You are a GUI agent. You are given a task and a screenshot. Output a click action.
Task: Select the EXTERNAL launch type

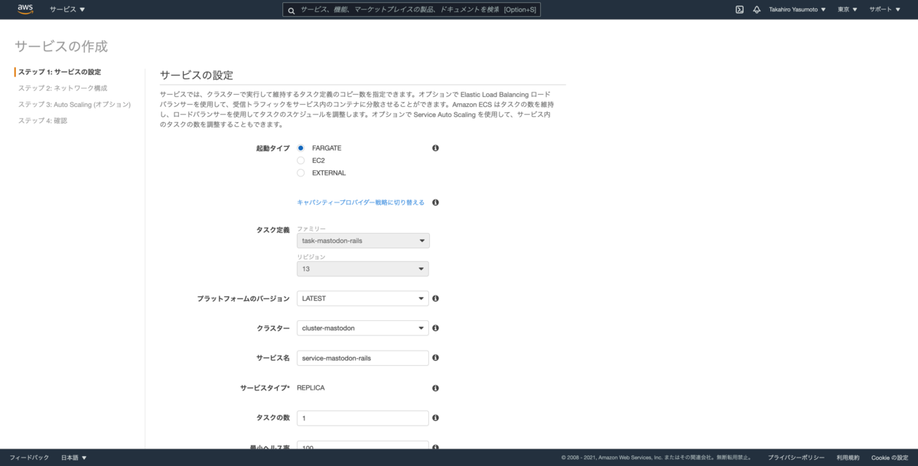301,173
